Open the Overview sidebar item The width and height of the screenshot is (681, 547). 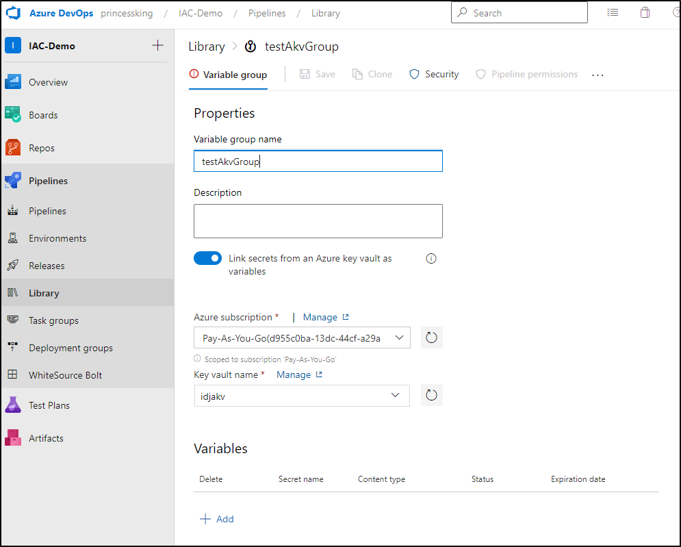click(x=88, y=82)
